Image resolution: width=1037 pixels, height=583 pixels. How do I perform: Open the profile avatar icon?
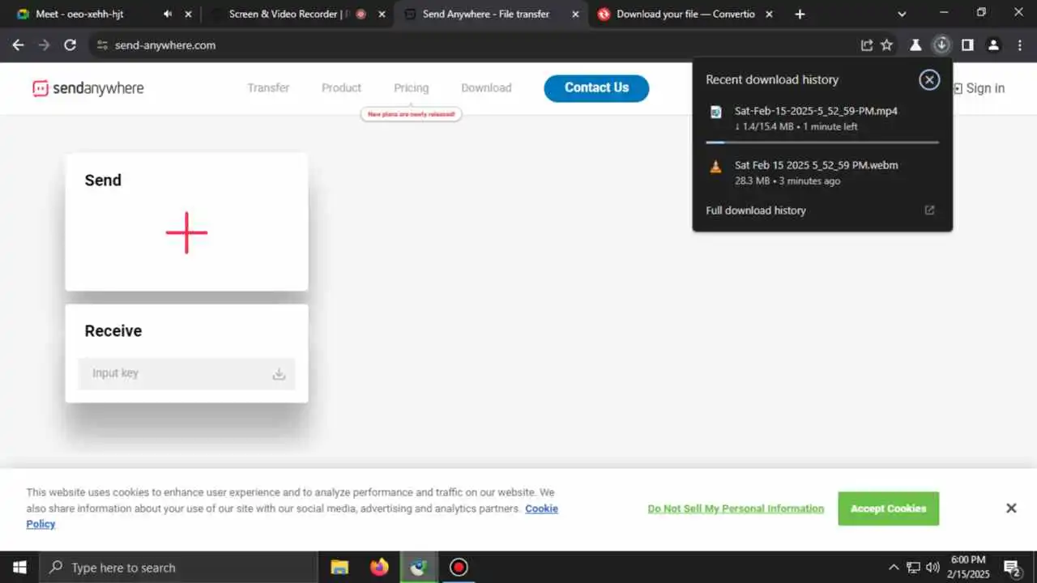[993, 45]
